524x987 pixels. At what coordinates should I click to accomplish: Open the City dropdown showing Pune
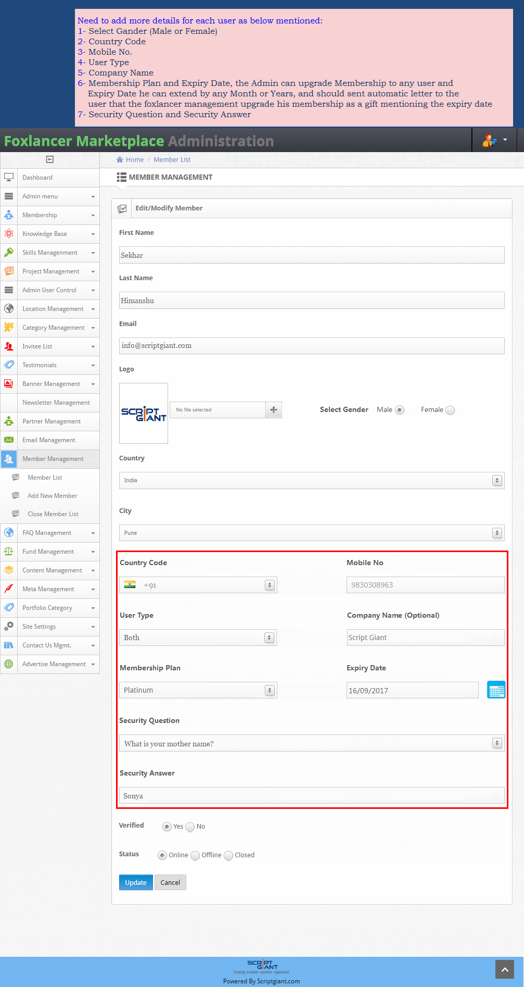[x=312, y=533]
